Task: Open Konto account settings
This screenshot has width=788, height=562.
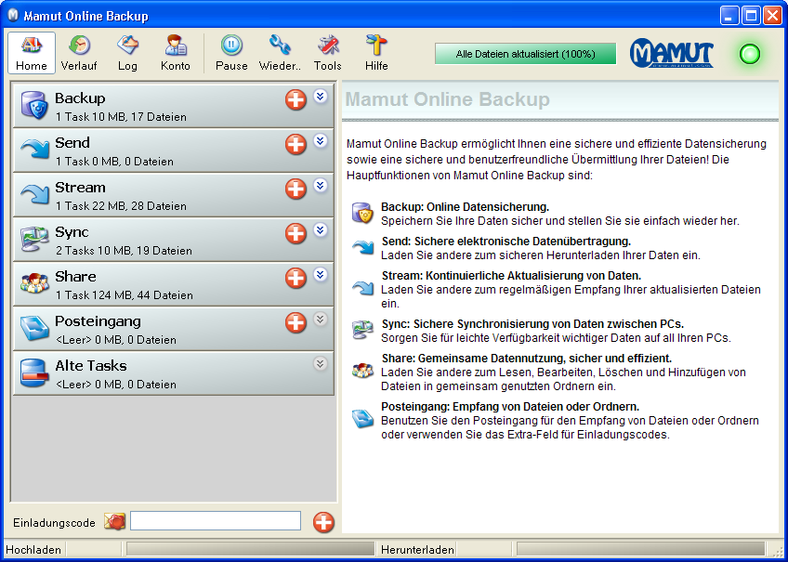Action: point(176,53)
